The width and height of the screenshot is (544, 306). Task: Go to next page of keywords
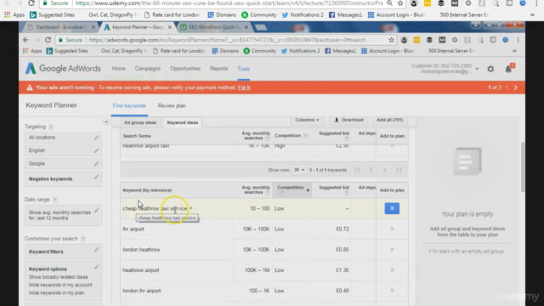click(384, 170)
